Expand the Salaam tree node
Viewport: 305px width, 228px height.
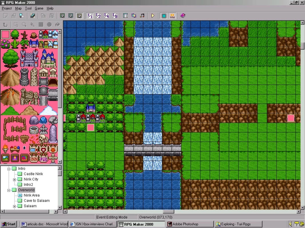click(x=14, y=206)
